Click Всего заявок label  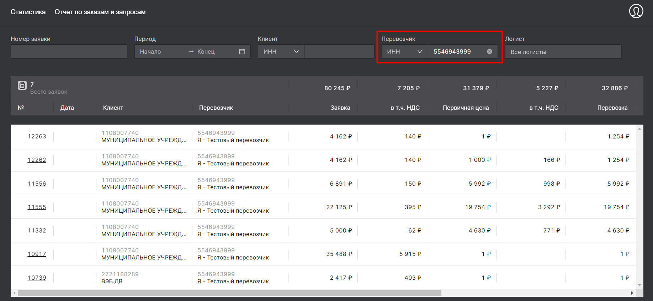pos(49,92)
